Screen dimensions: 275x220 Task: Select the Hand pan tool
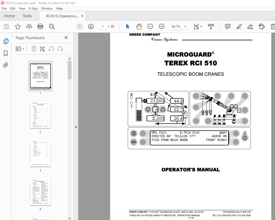pyautogui.click(x=139, y=27)
